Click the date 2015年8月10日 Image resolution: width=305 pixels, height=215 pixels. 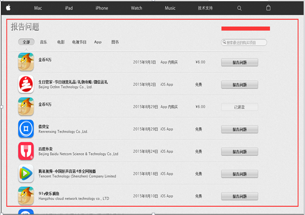(x=146, y=196)
